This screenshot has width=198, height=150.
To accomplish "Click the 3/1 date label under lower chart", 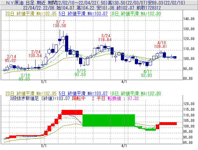I will tap(44, 146).
